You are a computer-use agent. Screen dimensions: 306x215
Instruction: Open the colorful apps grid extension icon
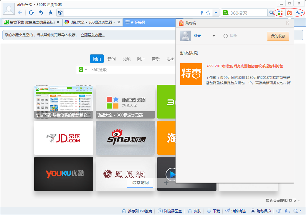(x=280, y=13)
